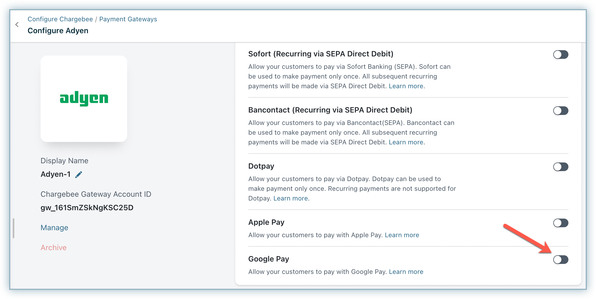The height and width of the screenshot is (299, 596).
Task: Click the left panel vertical scrollbar
Action: click(x=14, y=228)
